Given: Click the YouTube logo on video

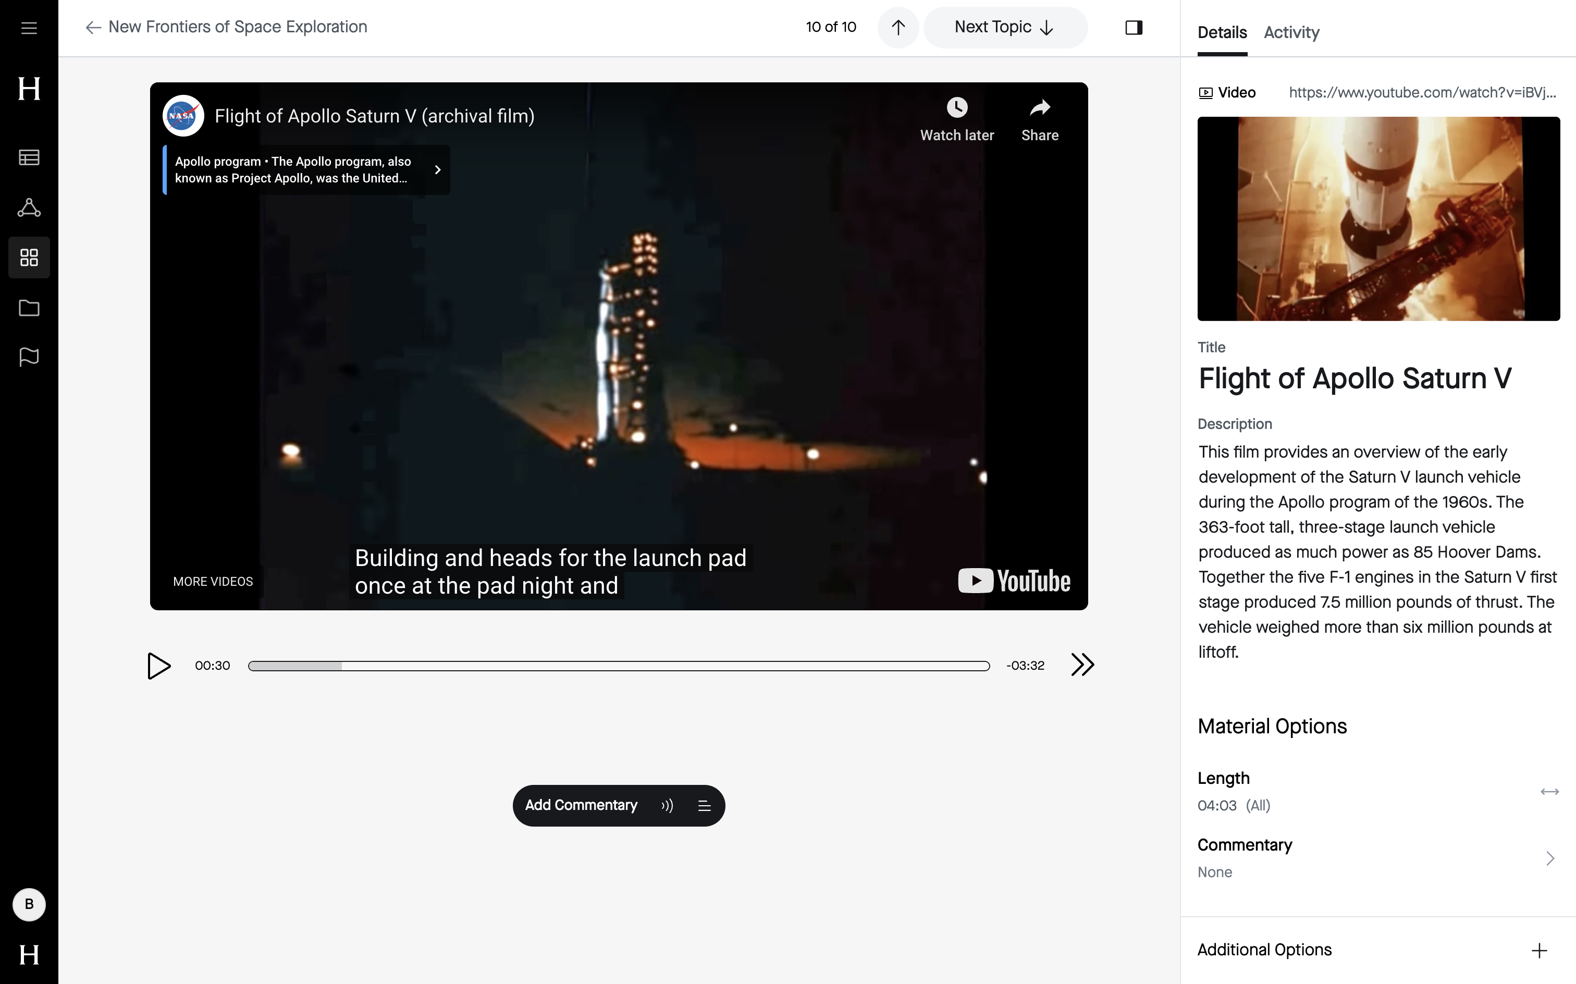Looking at the screenshot, I should [x=1014, y=581].
